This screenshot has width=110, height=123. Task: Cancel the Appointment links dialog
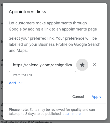(78, 97)
